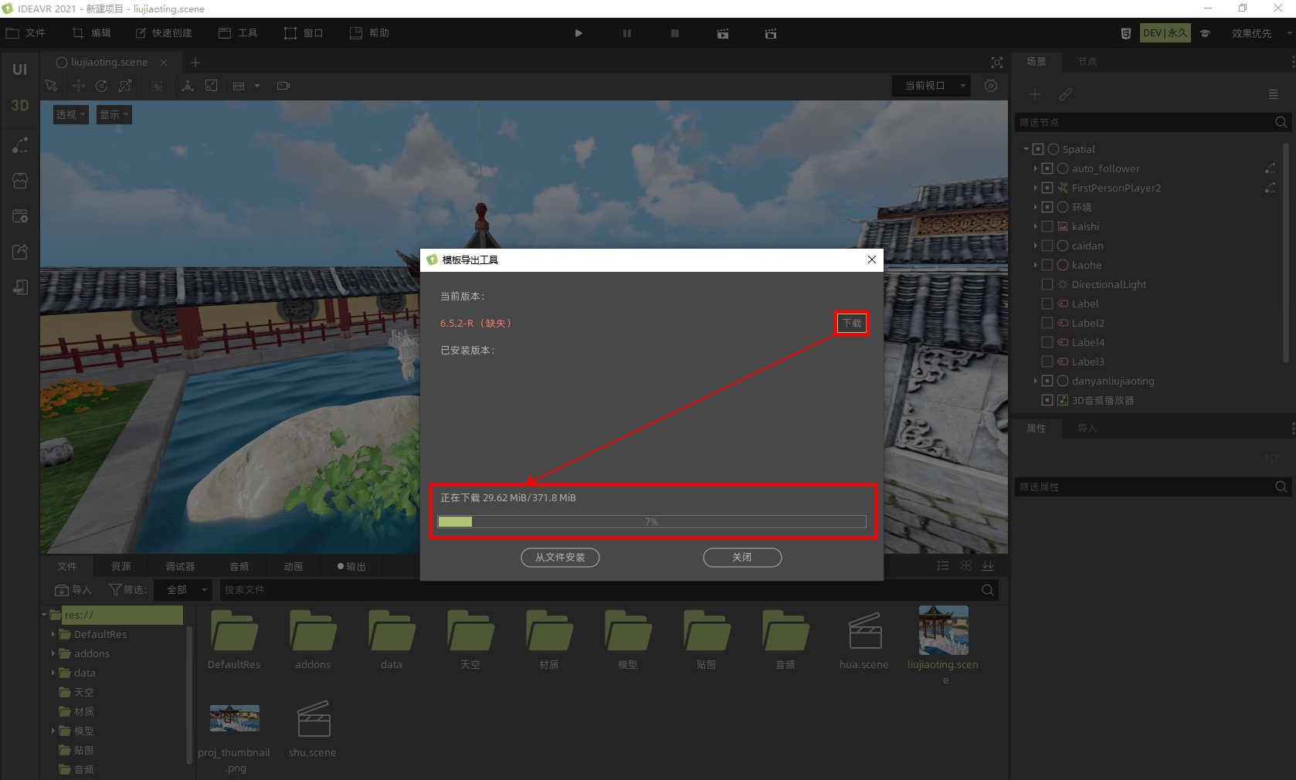The height and width of the screenshot is (780, 1296).
Task: Switch to the 节点 tab
Action: click(1087, 62)
